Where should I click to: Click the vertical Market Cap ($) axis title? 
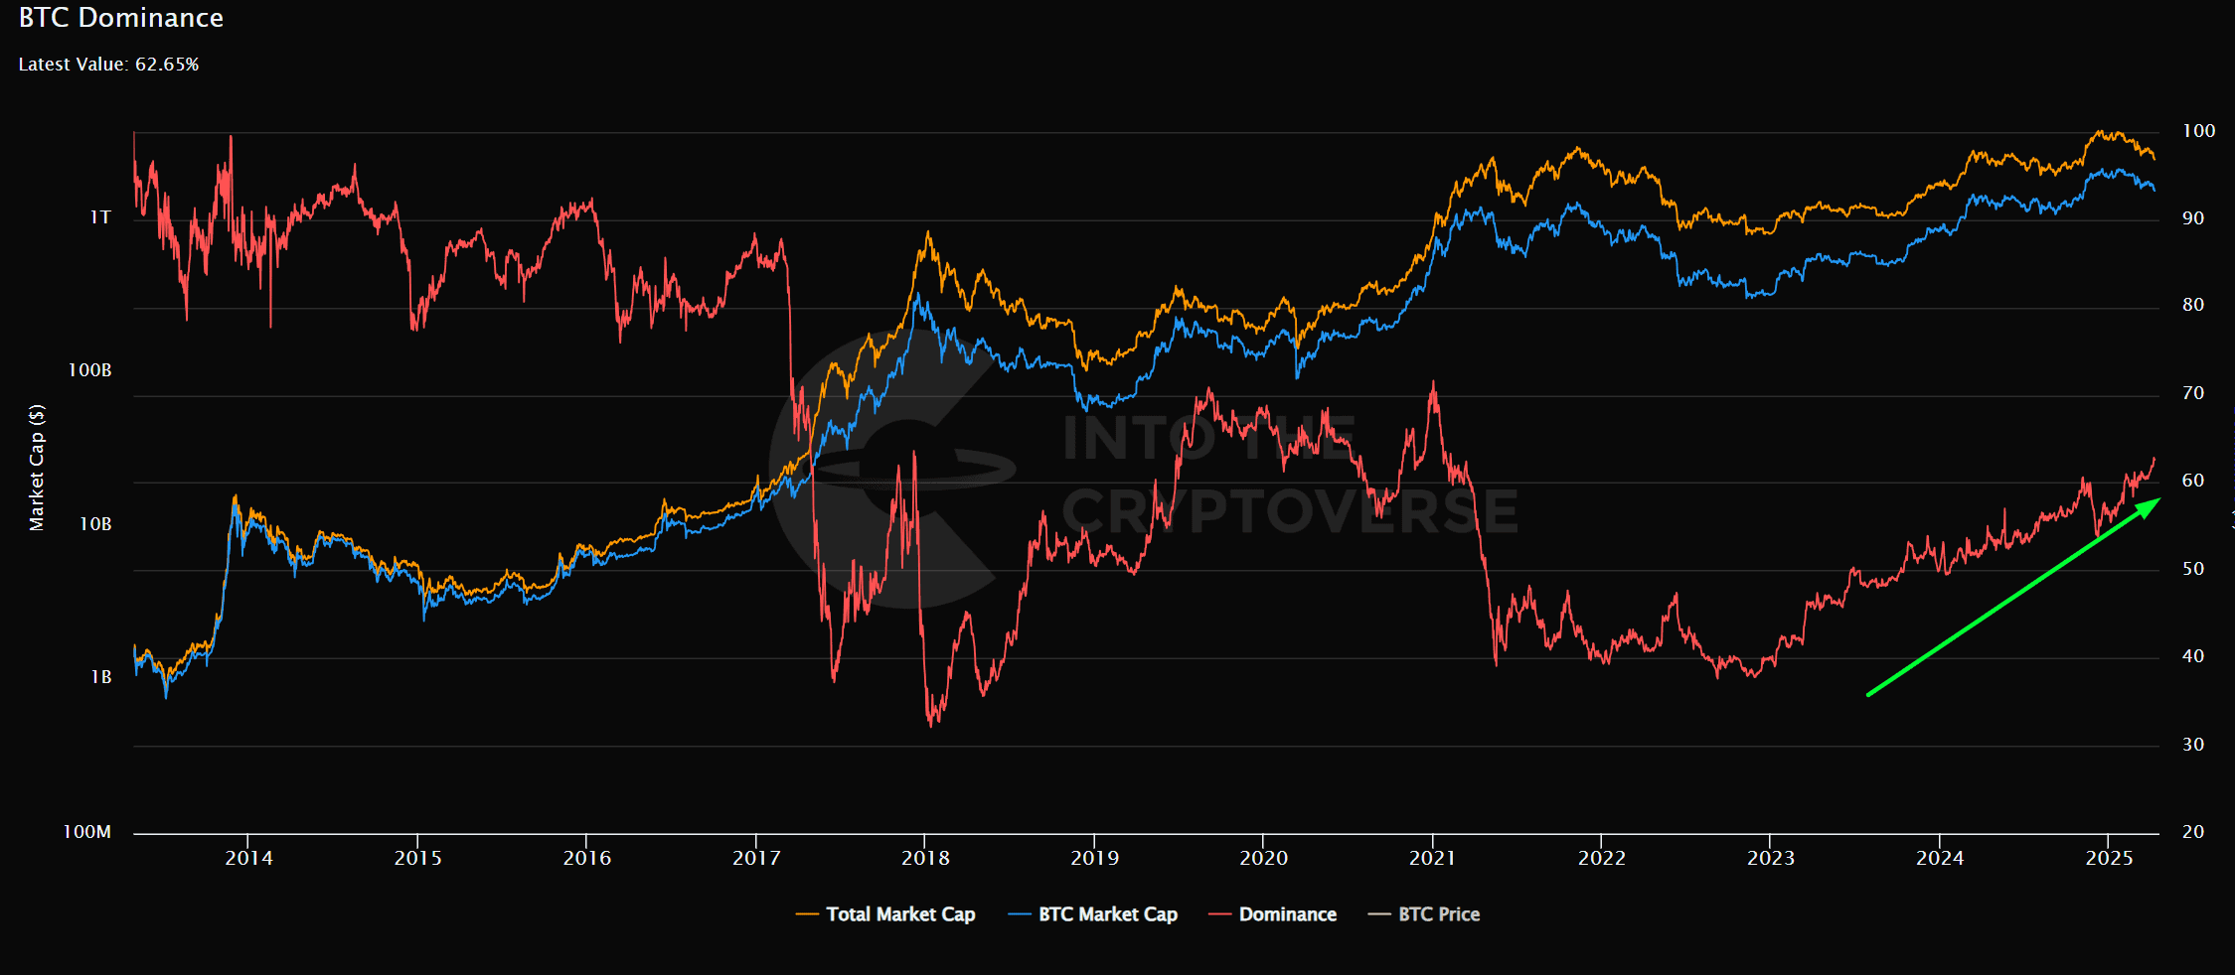tap(37, 468)
